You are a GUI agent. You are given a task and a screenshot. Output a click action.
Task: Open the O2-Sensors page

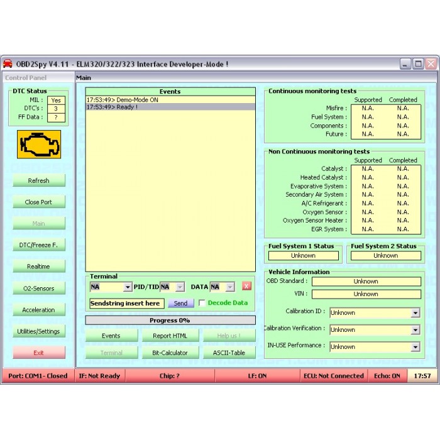(x=38, y=289)
